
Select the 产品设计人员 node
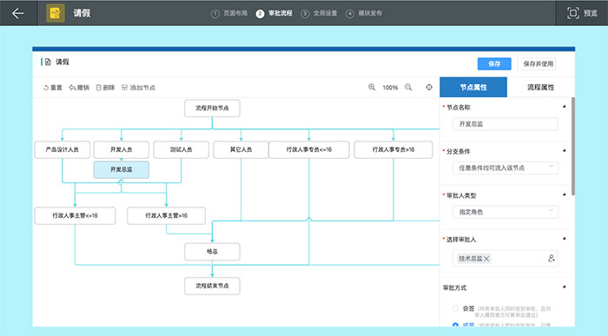coord(62,149)
